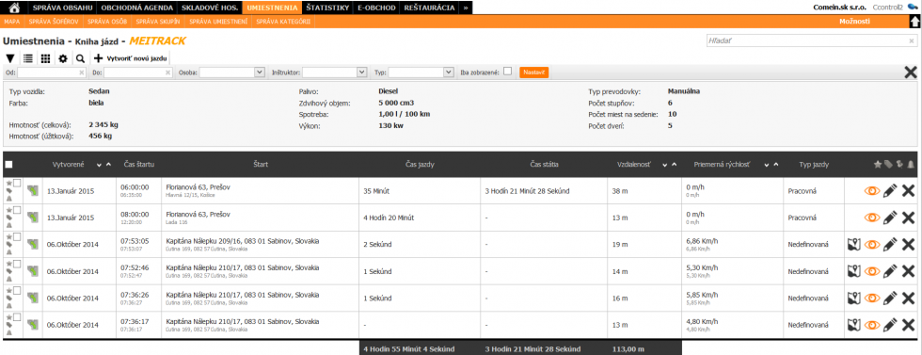Delete the 08:00:00 ride
The width and height of the screenshot is (922, 355).
[x=909, y=218]
